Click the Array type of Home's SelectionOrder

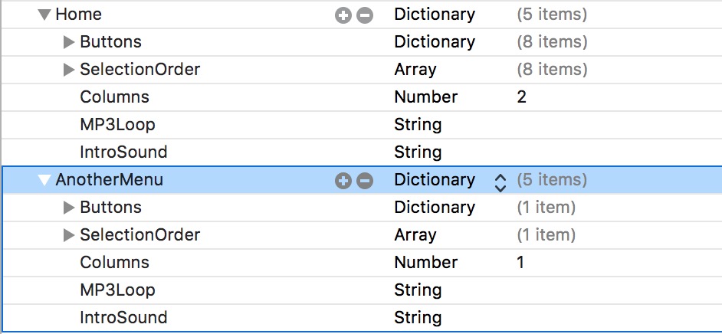[x=415, y=70]
